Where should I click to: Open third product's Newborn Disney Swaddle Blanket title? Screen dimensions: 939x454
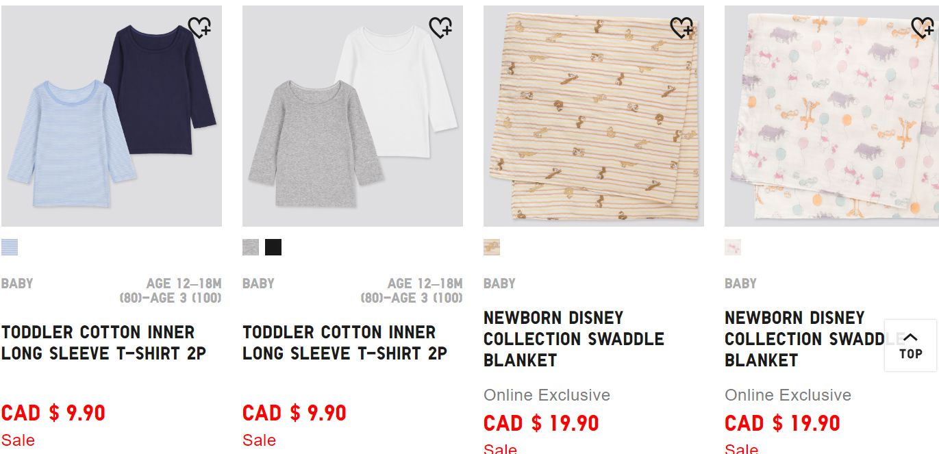tap(573, 339)
